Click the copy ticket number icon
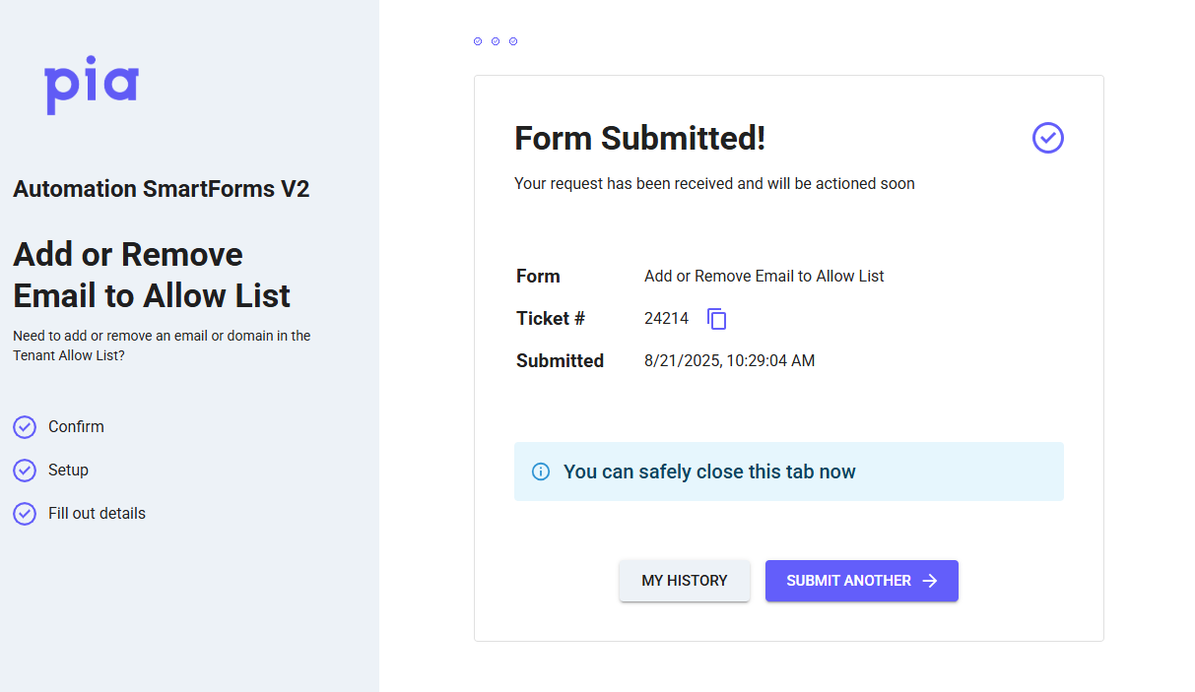 (x=717, y=319)
